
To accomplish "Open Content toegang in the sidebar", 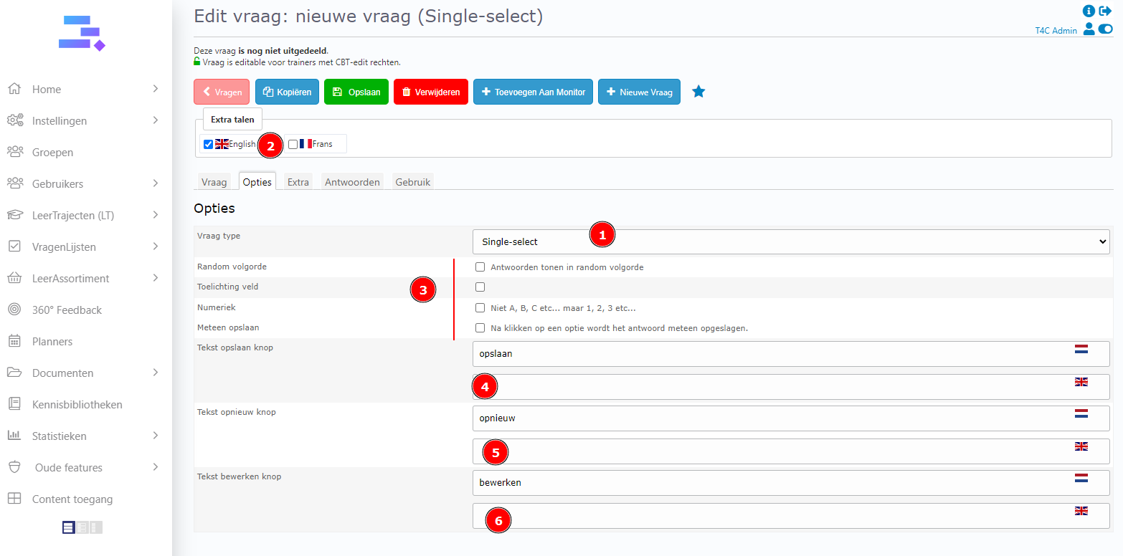I will [72, 499].
